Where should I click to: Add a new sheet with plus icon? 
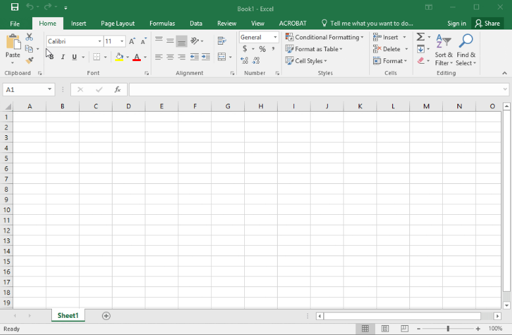click(x=106, y=315)
